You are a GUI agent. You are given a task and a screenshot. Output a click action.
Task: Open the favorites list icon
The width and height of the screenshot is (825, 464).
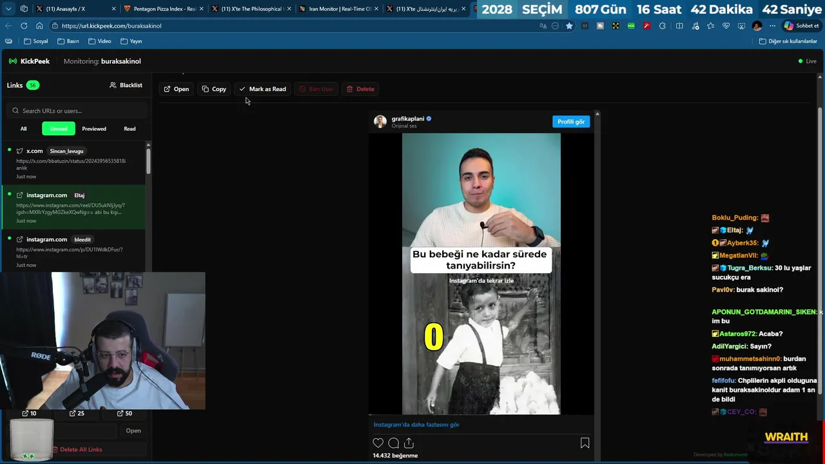coord(710,26)
